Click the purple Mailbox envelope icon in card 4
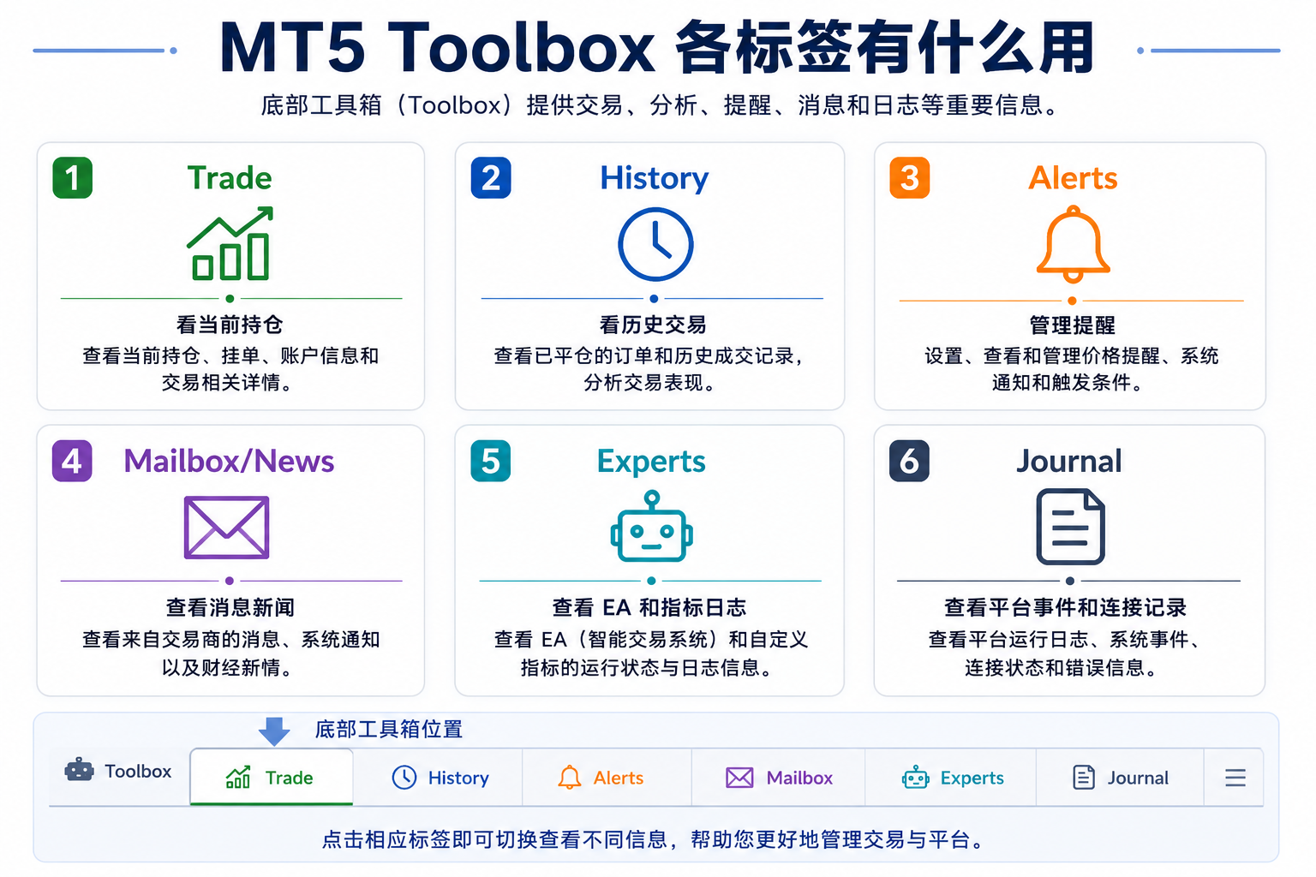The image size is (1316, 877). click(x=227, y=528)
